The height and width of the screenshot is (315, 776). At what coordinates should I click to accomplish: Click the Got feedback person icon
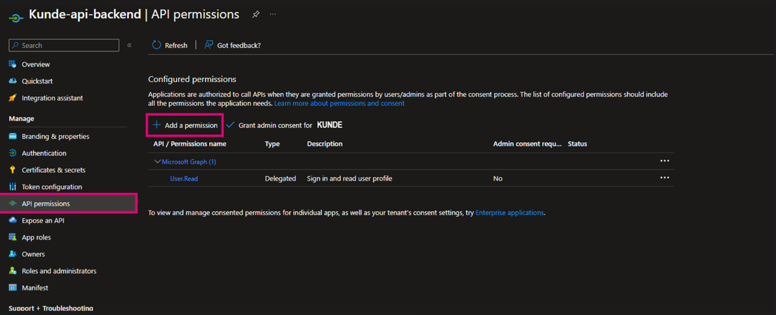pos(209,45)
